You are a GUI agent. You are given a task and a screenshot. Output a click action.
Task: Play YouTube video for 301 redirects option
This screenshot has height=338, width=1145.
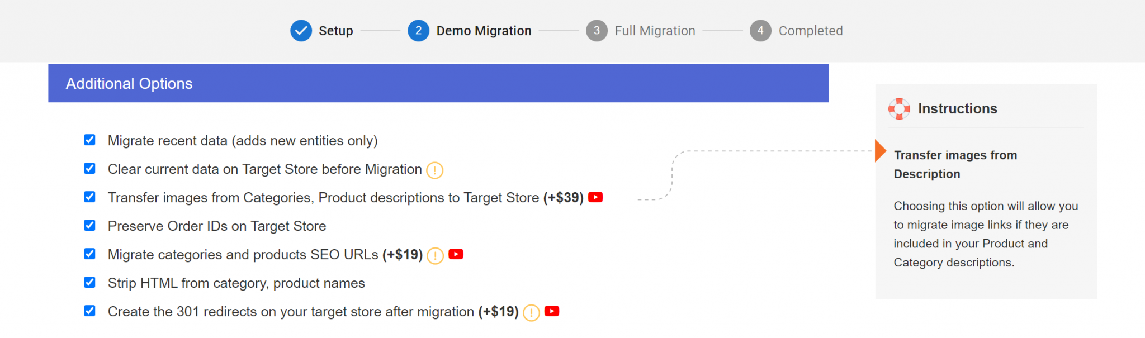552,311
